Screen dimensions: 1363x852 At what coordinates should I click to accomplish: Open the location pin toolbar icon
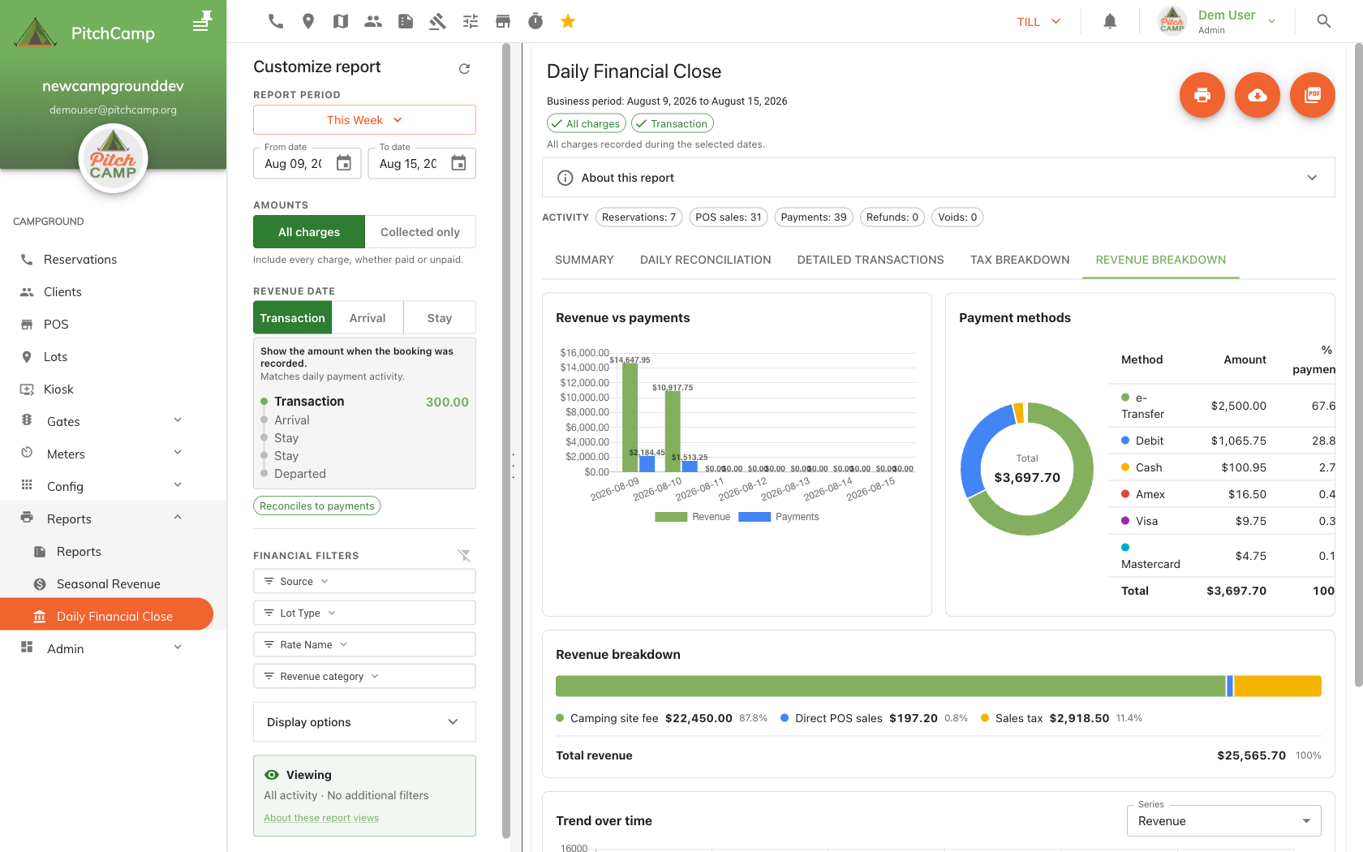(308, 21)
